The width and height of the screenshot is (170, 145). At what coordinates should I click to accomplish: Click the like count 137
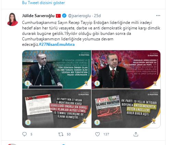(x=106, y=134)
